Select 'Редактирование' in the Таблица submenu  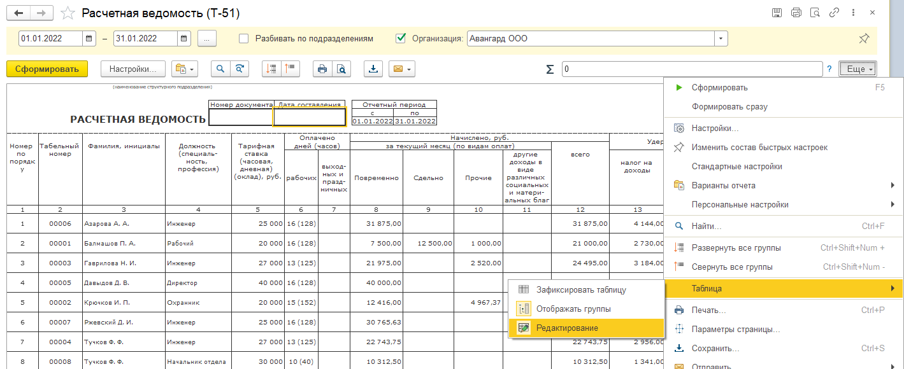tap(567, 328)
